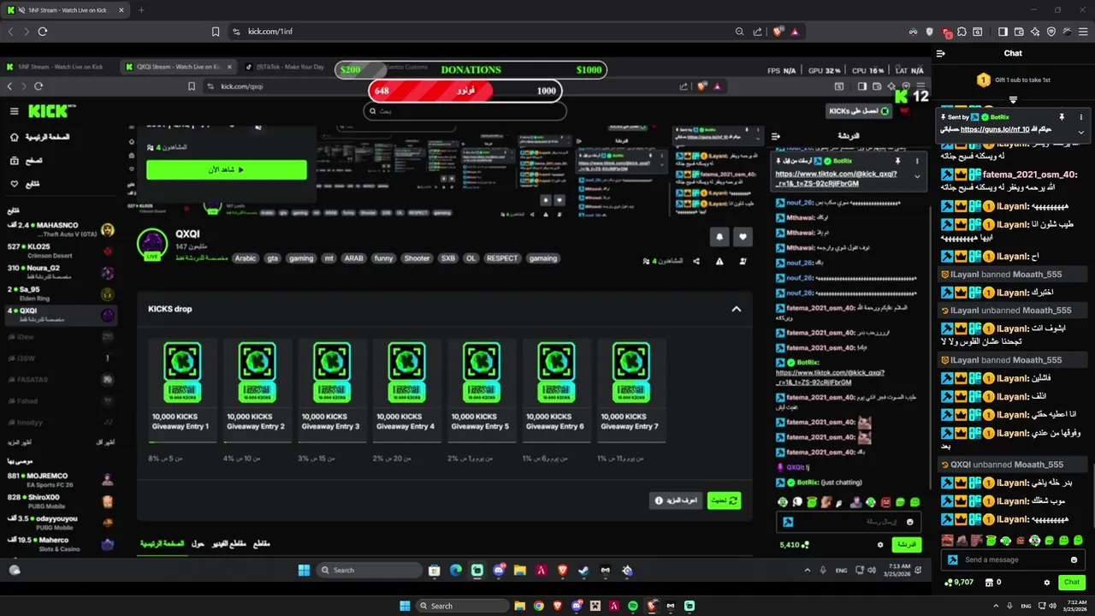Select the QXQI Stream tab in streamed browser
This screenshot has height=616, width=1095.
(x=177, y=67)
